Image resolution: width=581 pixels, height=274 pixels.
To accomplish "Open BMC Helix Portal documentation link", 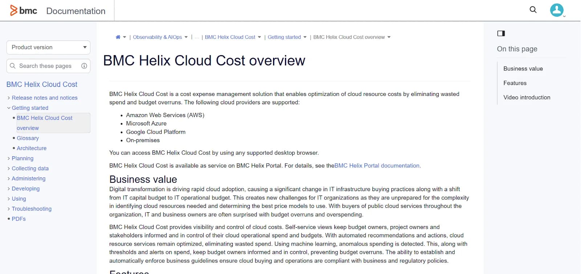I will tap(378, 166).
